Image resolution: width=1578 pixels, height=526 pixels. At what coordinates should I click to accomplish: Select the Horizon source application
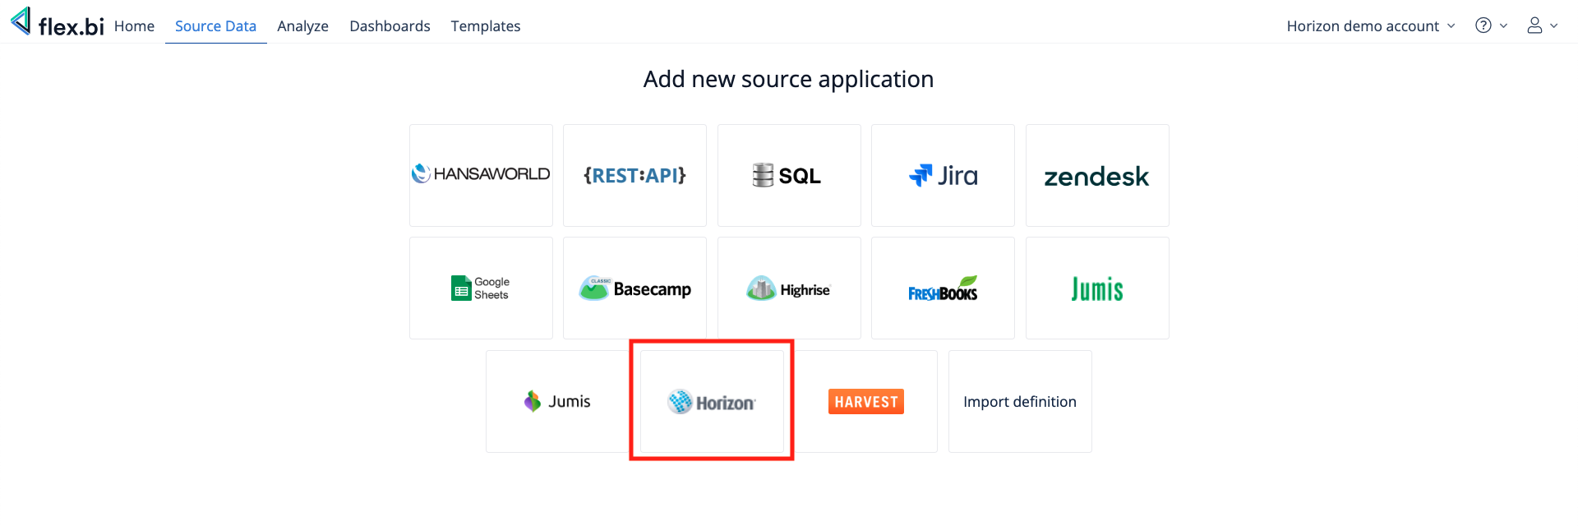tap(712, 402)
